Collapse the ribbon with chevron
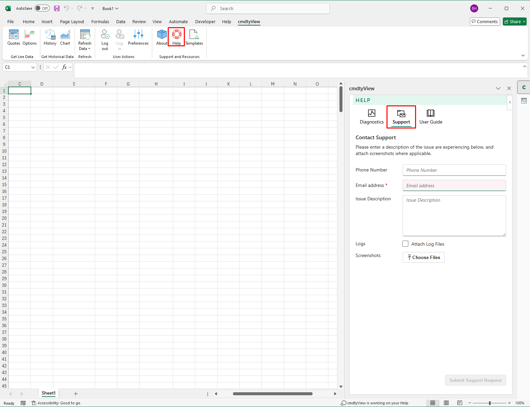530x407 pixels. coord(523,55)
